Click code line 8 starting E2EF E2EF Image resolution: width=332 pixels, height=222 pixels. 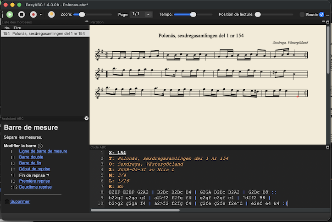coord(192,192)
